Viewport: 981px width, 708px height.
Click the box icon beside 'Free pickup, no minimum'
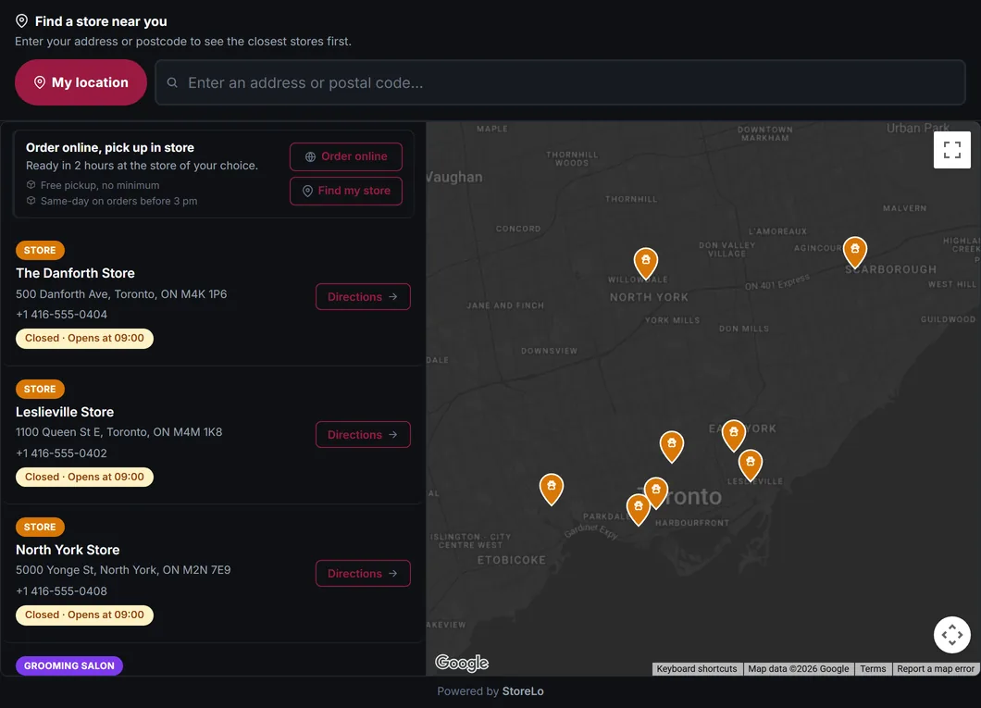[31, 185]
